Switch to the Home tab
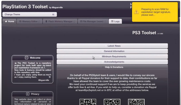Screen dimensions: 181x105 coord(9,22)
